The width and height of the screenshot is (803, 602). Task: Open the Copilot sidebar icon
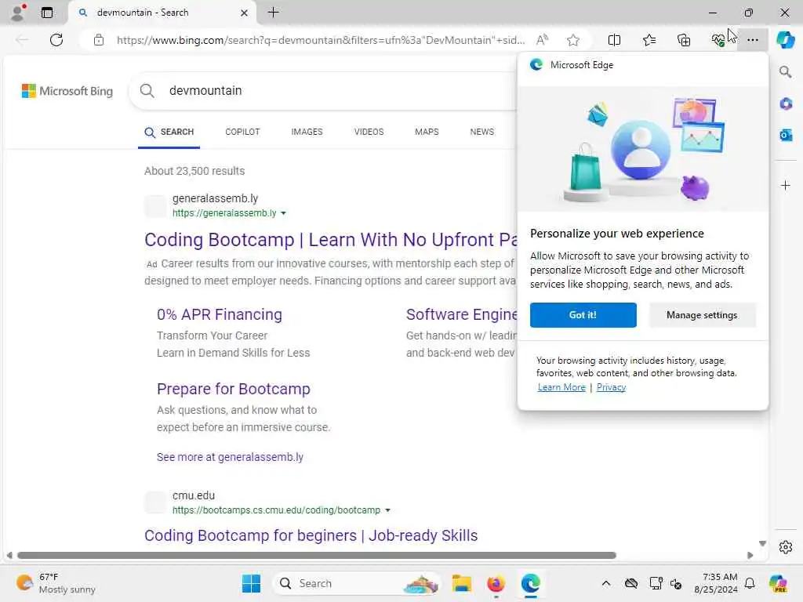tap(785, 40)
